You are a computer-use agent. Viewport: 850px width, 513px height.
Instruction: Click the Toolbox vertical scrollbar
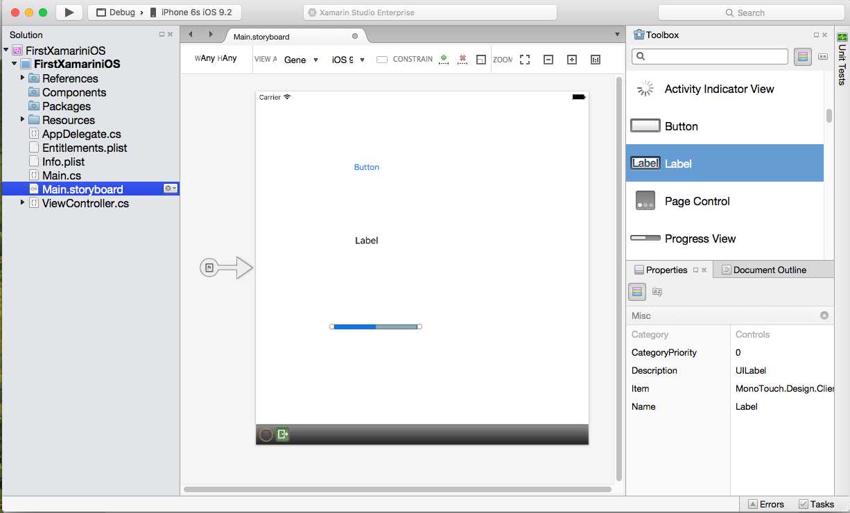pyautogui.click(x=829, y=116)
